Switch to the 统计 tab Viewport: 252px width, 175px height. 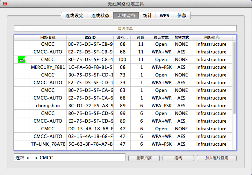tap(147, 16)
